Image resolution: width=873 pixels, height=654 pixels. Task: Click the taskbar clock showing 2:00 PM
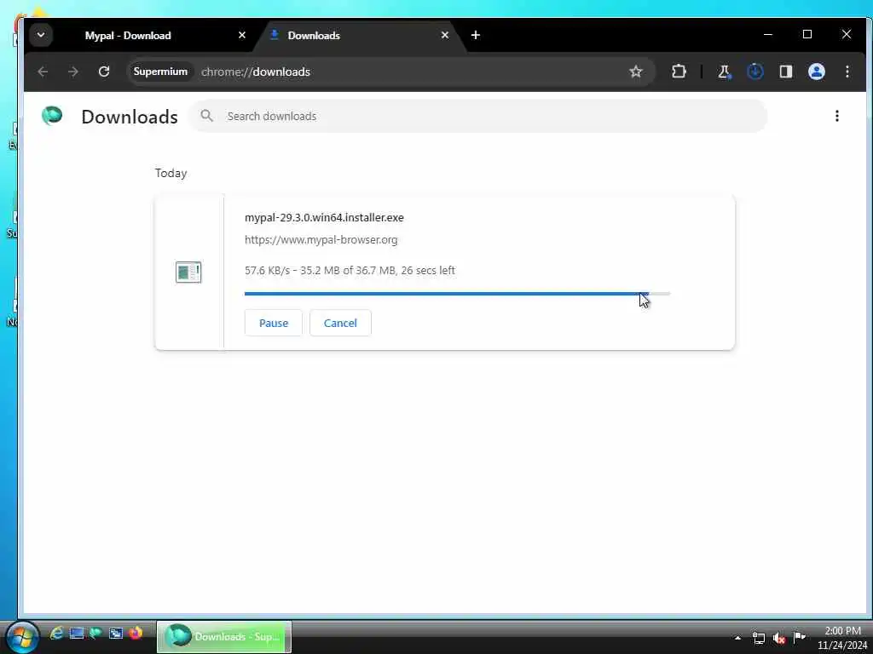pos(842,638)
